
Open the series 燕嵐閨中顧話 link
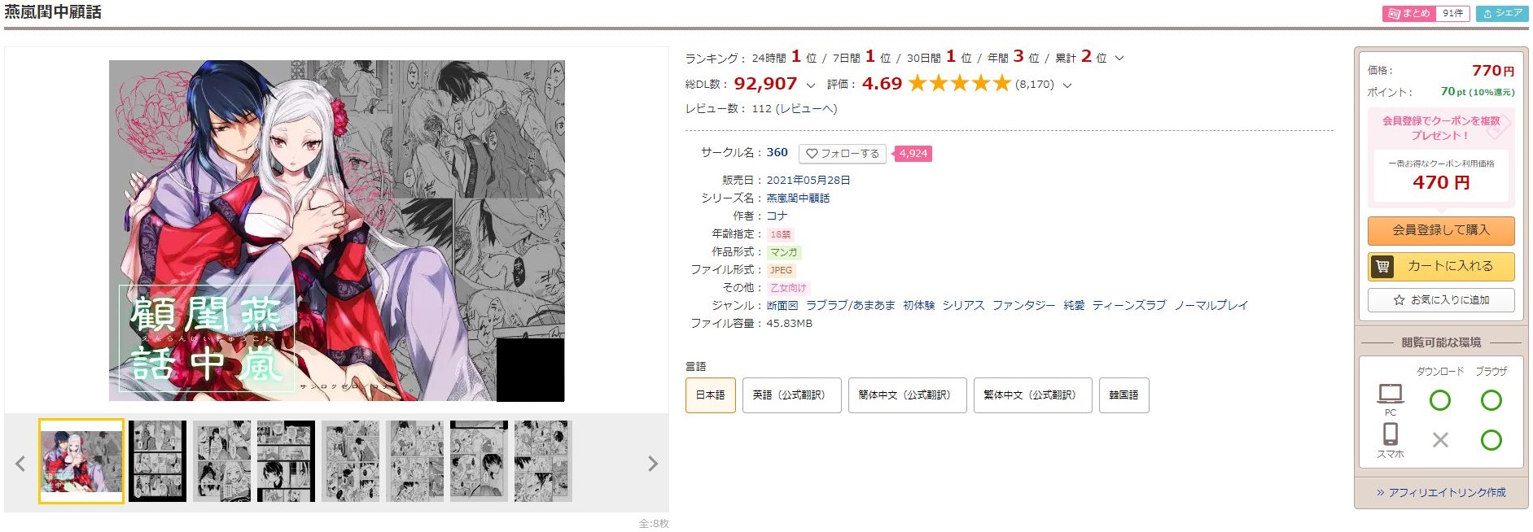pos(798,198)
